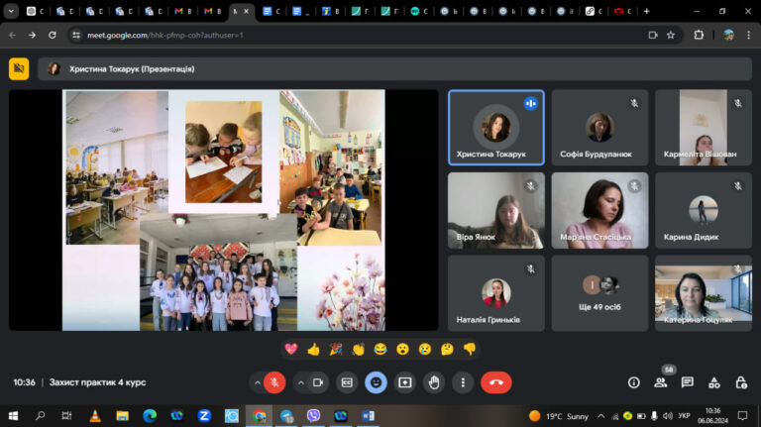Show the participants list icon
The image size is (761, 427).
(661, 382)
